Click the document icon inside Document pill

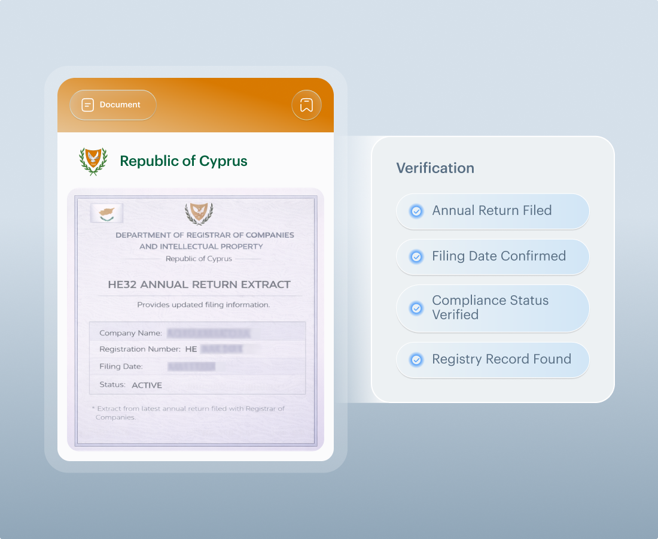pos(88,105)
